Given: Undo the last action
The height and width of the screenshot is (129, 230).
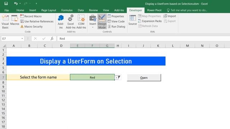Looking at the screenshot, I should click(16, 4).
